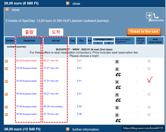Click the R reservation icon of 05:40 train
This screenshot has height=132, width=166.
[117, 62]
